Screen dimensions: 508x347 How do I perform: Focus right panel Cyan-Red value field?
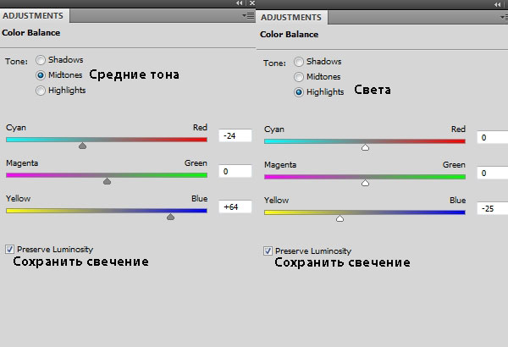493,137
